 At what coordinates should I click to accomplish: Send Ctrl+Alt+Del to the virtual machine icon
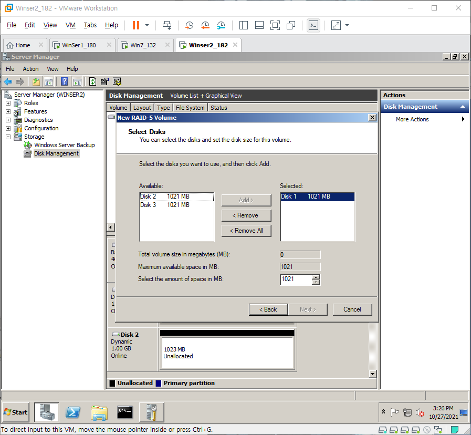tap(167, 25)
